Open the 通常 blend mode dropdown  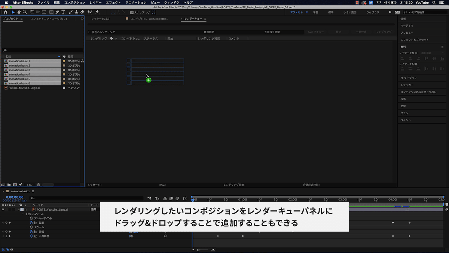[95, 210]
